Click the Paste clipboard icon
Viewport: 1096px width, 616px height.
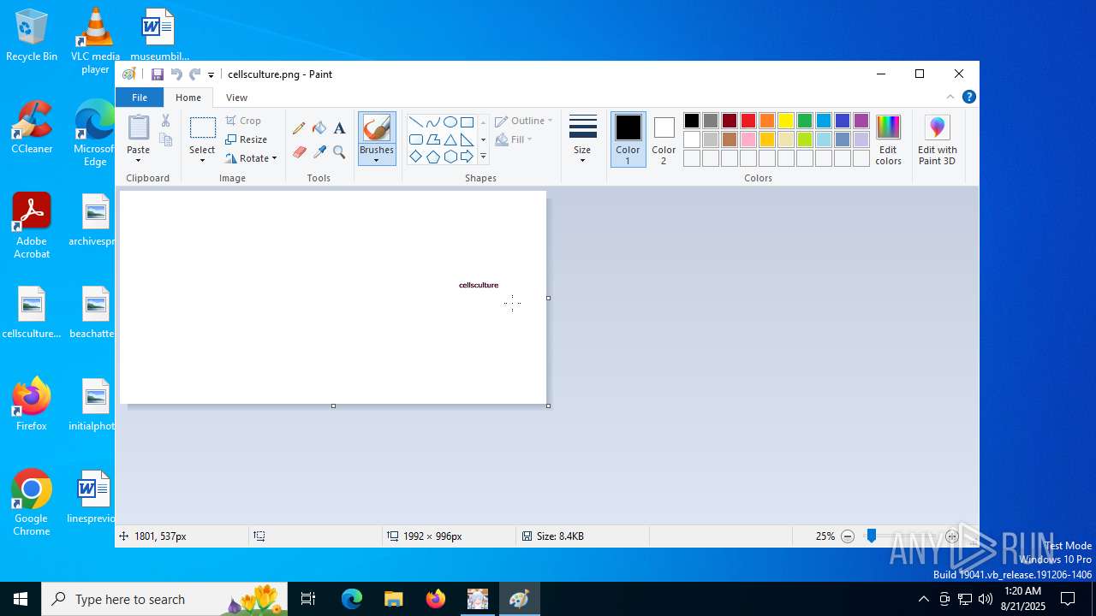139,127
